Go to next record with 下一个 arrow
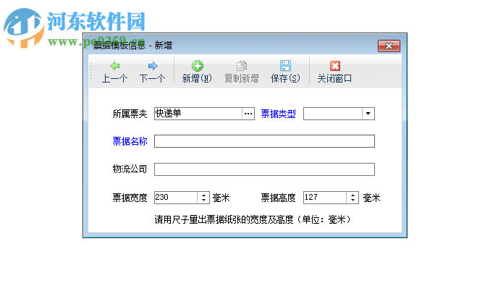477x299 pixels. (x=153, y=72)
